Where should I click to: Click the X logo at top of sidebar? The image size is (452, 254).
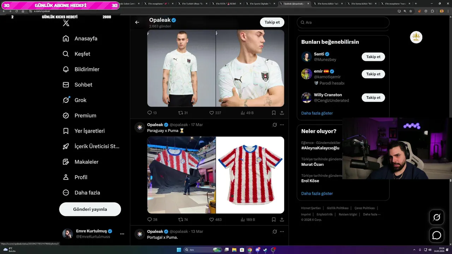66,23
